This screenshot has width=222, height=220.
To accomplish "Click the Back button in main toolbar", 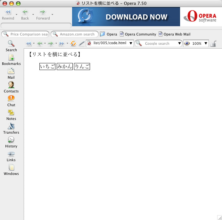I will [x=25, y=14].
